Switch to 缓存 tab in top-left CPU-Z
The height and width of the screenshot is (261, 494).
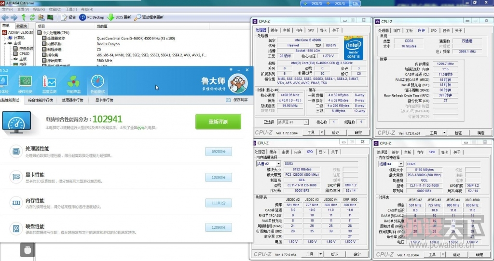tap(274, 30)
